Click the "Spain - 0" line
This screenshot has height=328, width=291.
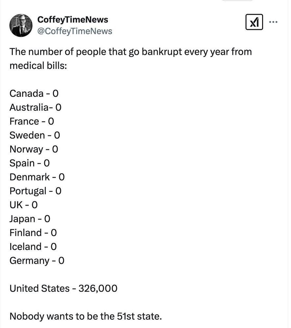tap(30, 163)
